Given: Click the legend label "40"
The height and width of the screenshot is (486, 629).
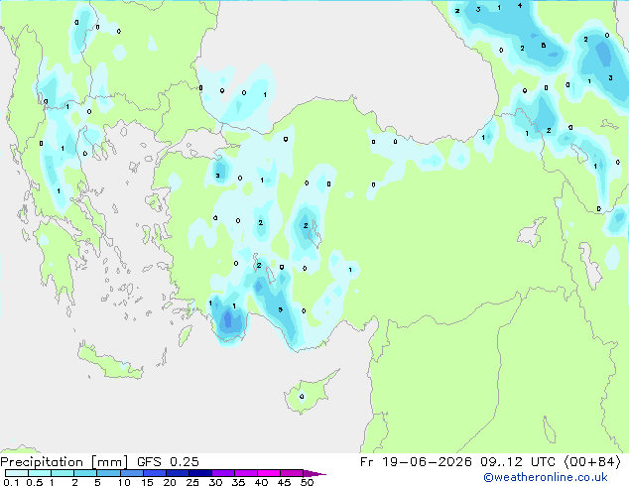Looking at the screenshot, I should pyautogui.click(x=262, y=482).
